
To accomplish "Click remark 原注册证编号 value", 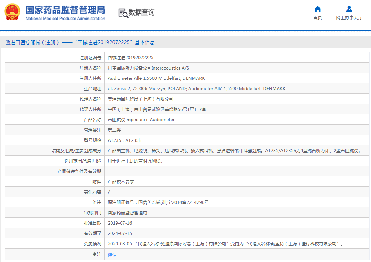I will coord(158,202).
